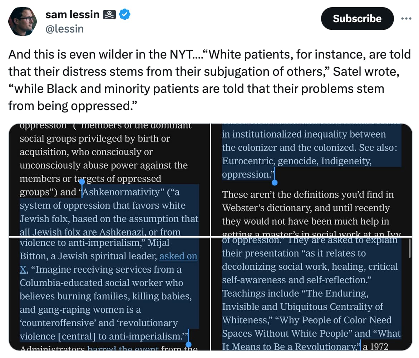The height and width of the screenshot is (358, 419).
Task: Click the selection end handle after 'oppression.'
Action: pos(275,182)
